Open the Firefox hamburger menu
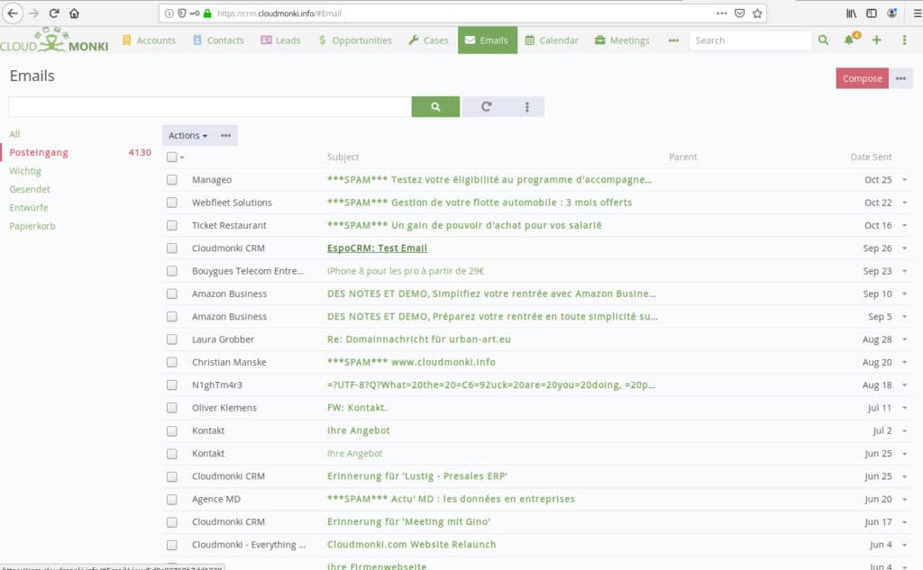This screenshot has width=923, height=570. [917, 13]
